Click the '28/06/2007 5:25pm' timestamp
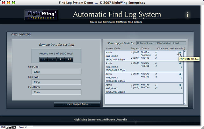 [x=115, y=81]
